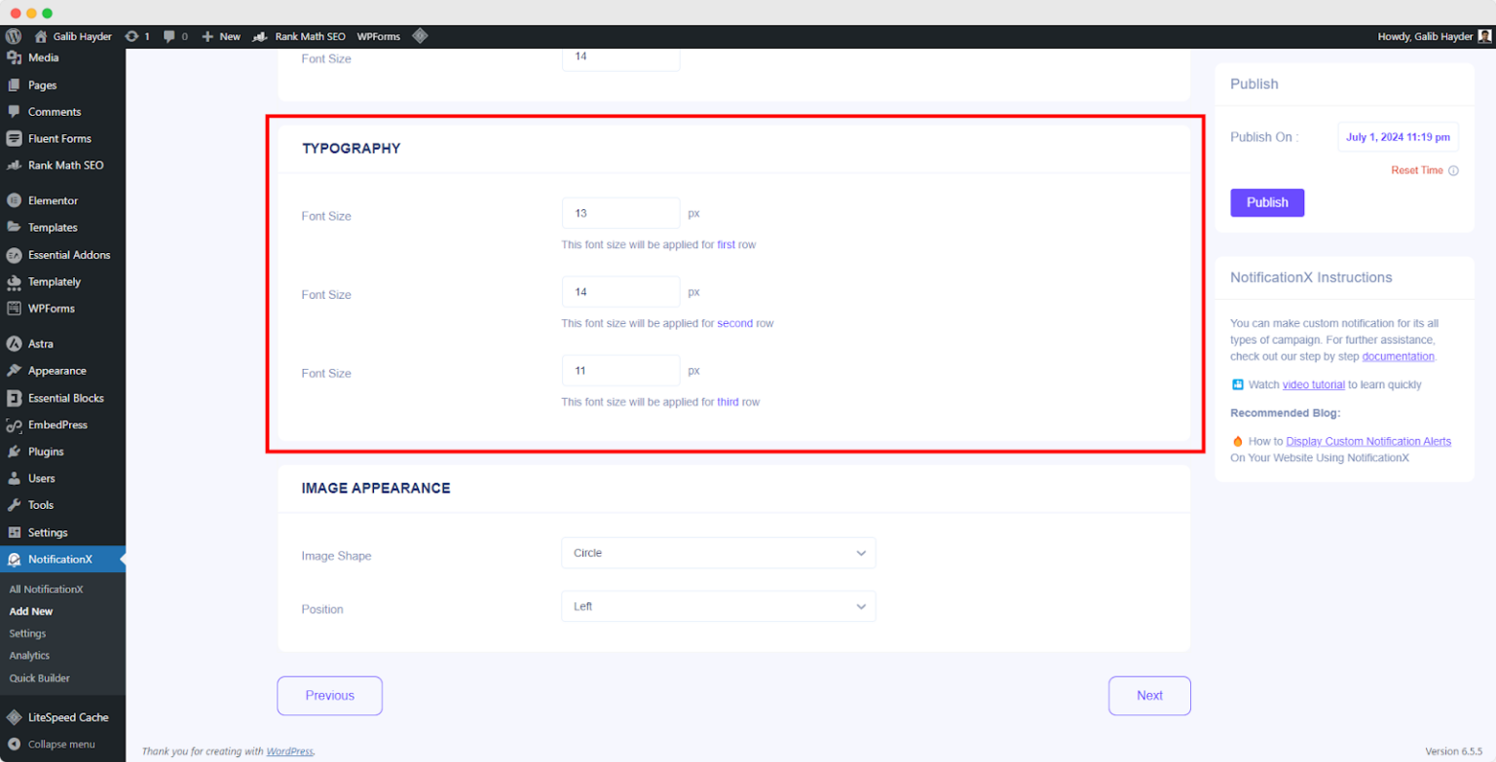The height and width of the screenshot is (762, 1496).
Task: Click the WordPress logo in the admin bar
Action: tap(12, 36)
